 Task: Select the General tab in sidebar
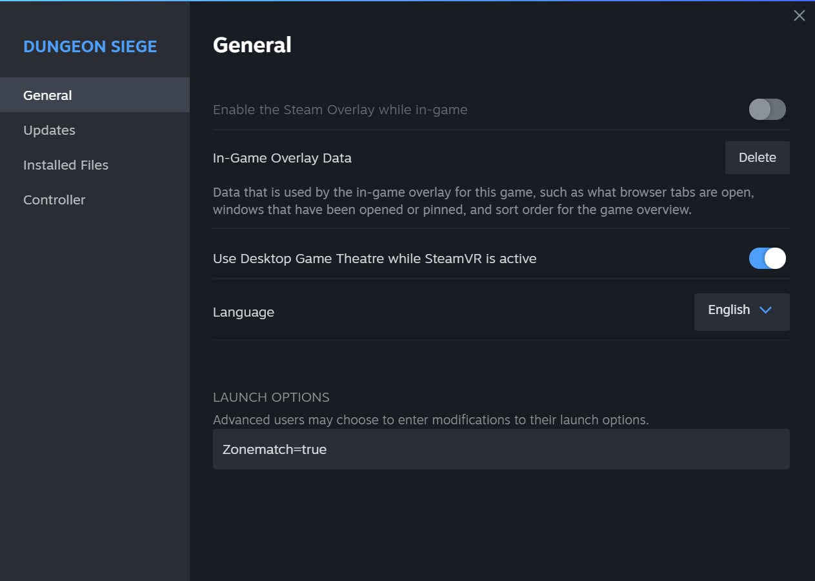(48, 95)
